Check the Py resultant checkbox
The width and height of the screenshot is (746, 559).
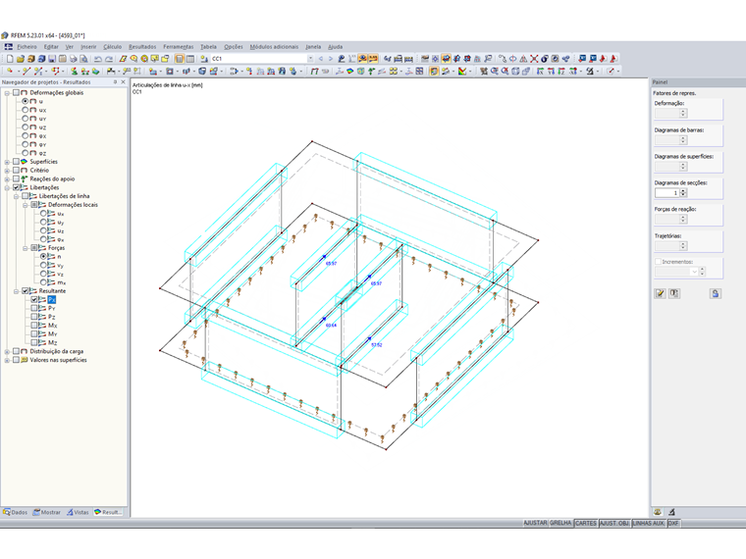pyautogui.click(x=34, y=308)
